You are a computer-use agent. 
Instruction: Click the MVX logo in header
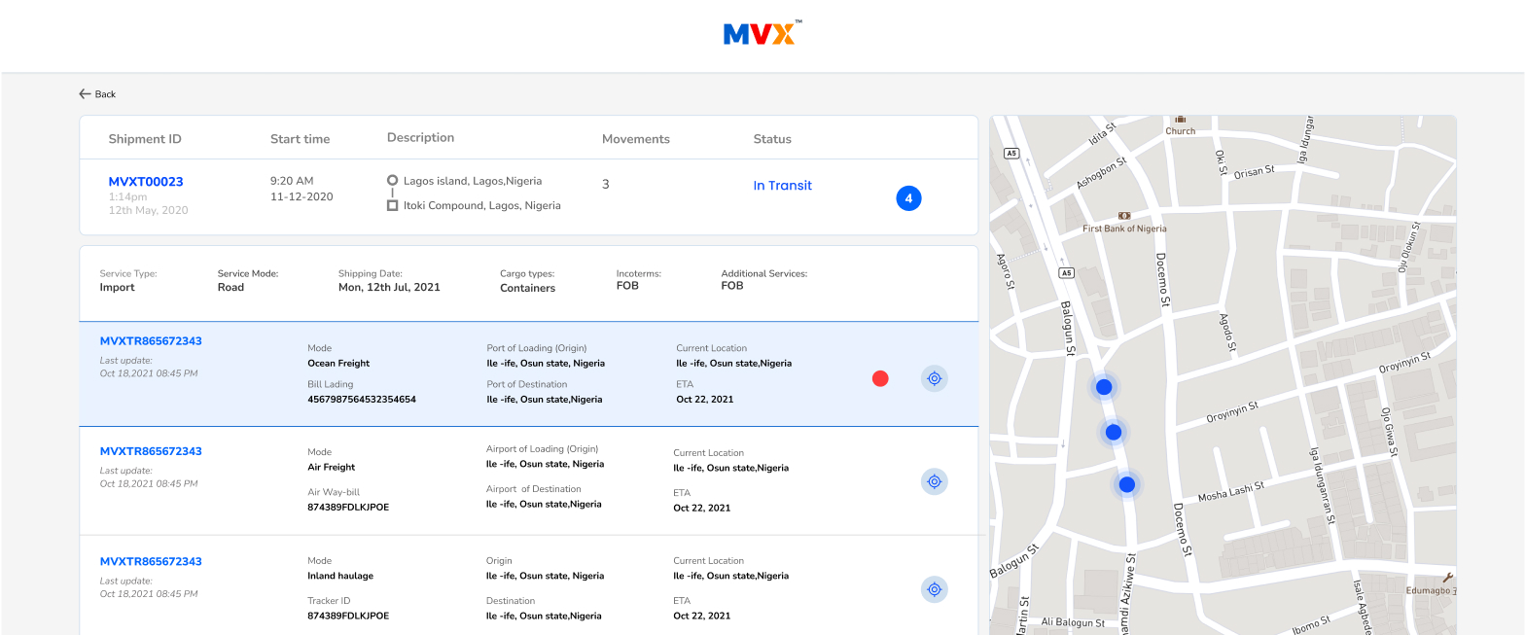pos(762,34)
